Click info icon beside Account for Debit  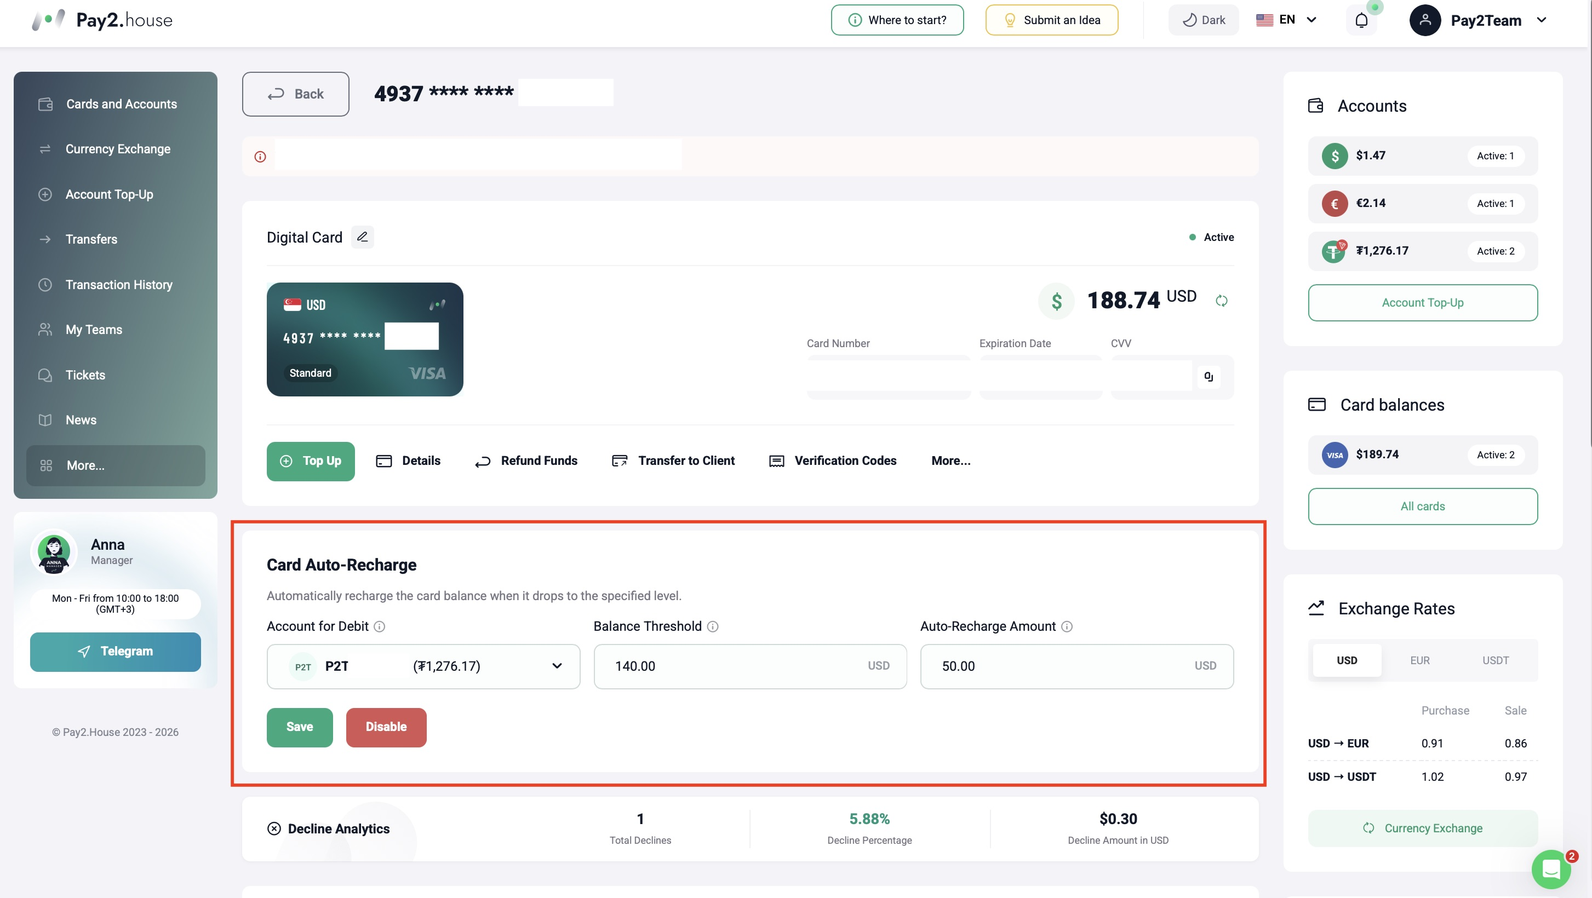380,626
